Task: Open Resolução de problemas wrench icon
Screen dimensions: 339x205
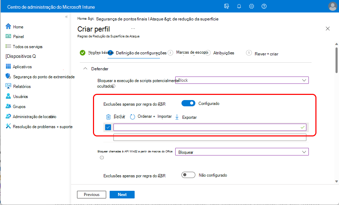Action: (8, 126)
